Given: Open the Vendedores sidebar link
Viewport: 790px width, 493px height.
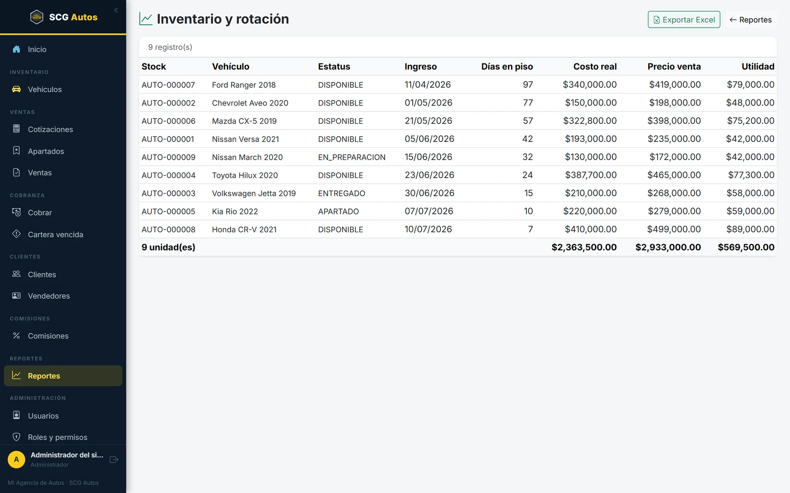Looking at the screenshot, I should coord(63,296).
